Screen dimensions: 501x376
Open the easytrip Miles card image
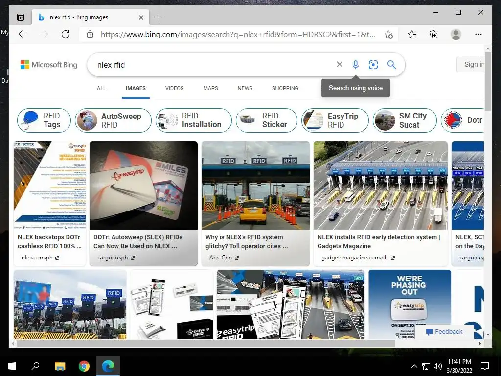pyautogui.click(x=143, y=186)
